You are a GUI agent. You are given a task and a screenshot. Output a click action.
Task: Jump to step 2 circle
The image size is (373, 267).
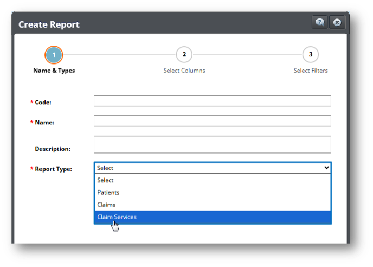184,55
